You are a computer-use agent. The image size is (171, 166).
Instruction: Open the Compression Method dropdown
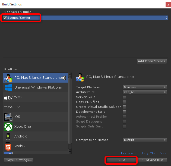[145, 140]
